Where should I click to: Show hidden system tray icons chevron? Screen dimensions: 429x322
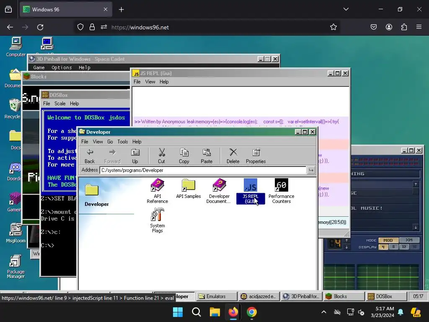click(x=324, y=312)
